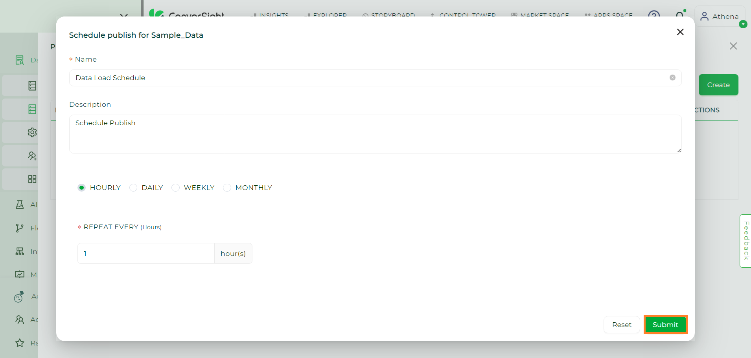This screenshot has height=358, width=751.
Task: Click the lab flask sidebar icon
Action: coord(20,204)
